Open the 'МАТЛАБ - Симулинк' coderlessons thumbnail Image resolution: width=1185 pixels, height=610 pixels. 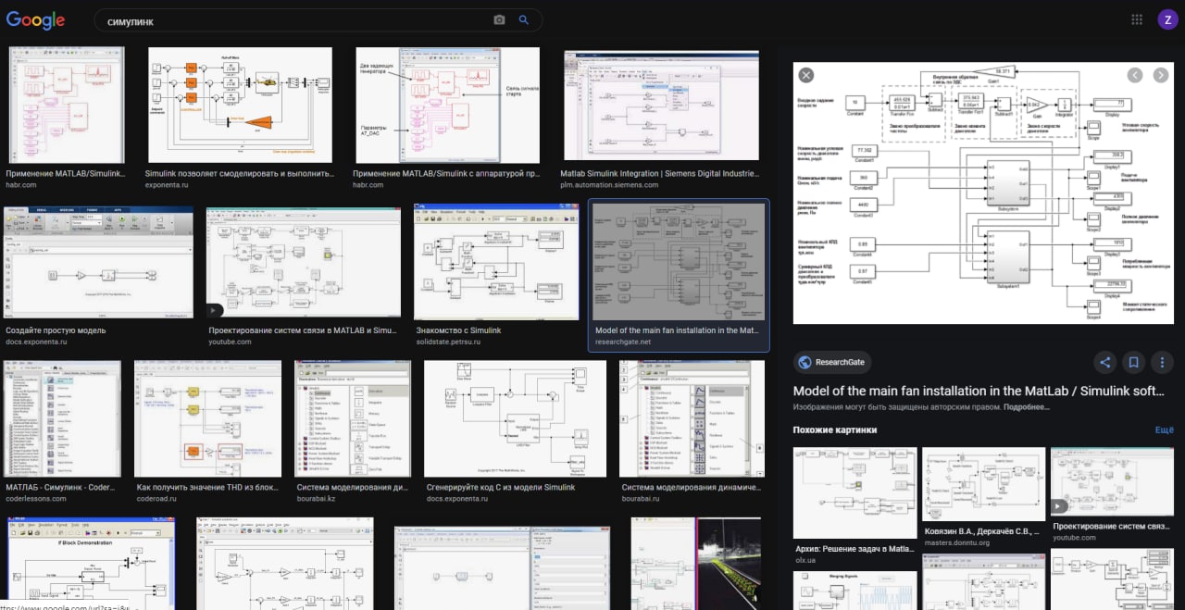click(63, 418)
